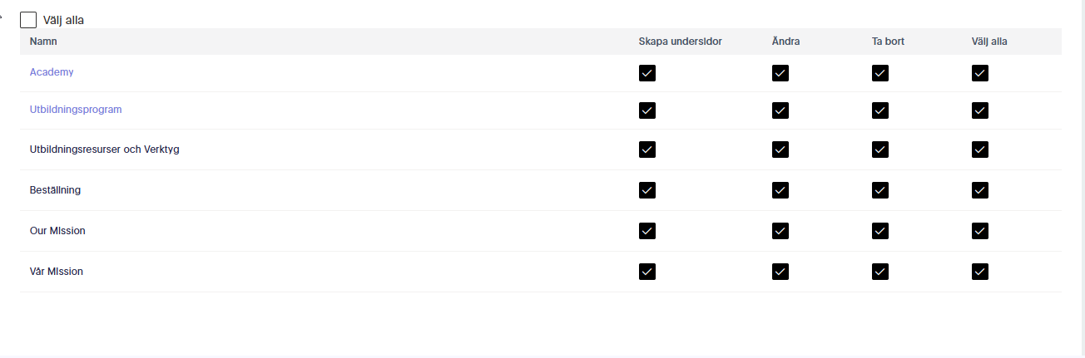Click the Namn column header
1085x358 pixels.
pyautogui.click(x=43, y=42)
